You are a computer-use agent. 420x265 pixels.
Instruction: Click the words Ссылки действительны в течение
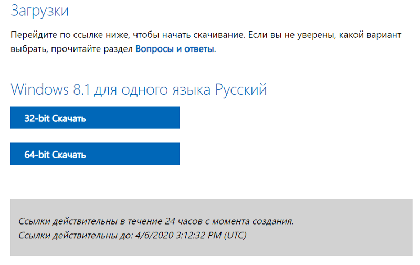84,221
